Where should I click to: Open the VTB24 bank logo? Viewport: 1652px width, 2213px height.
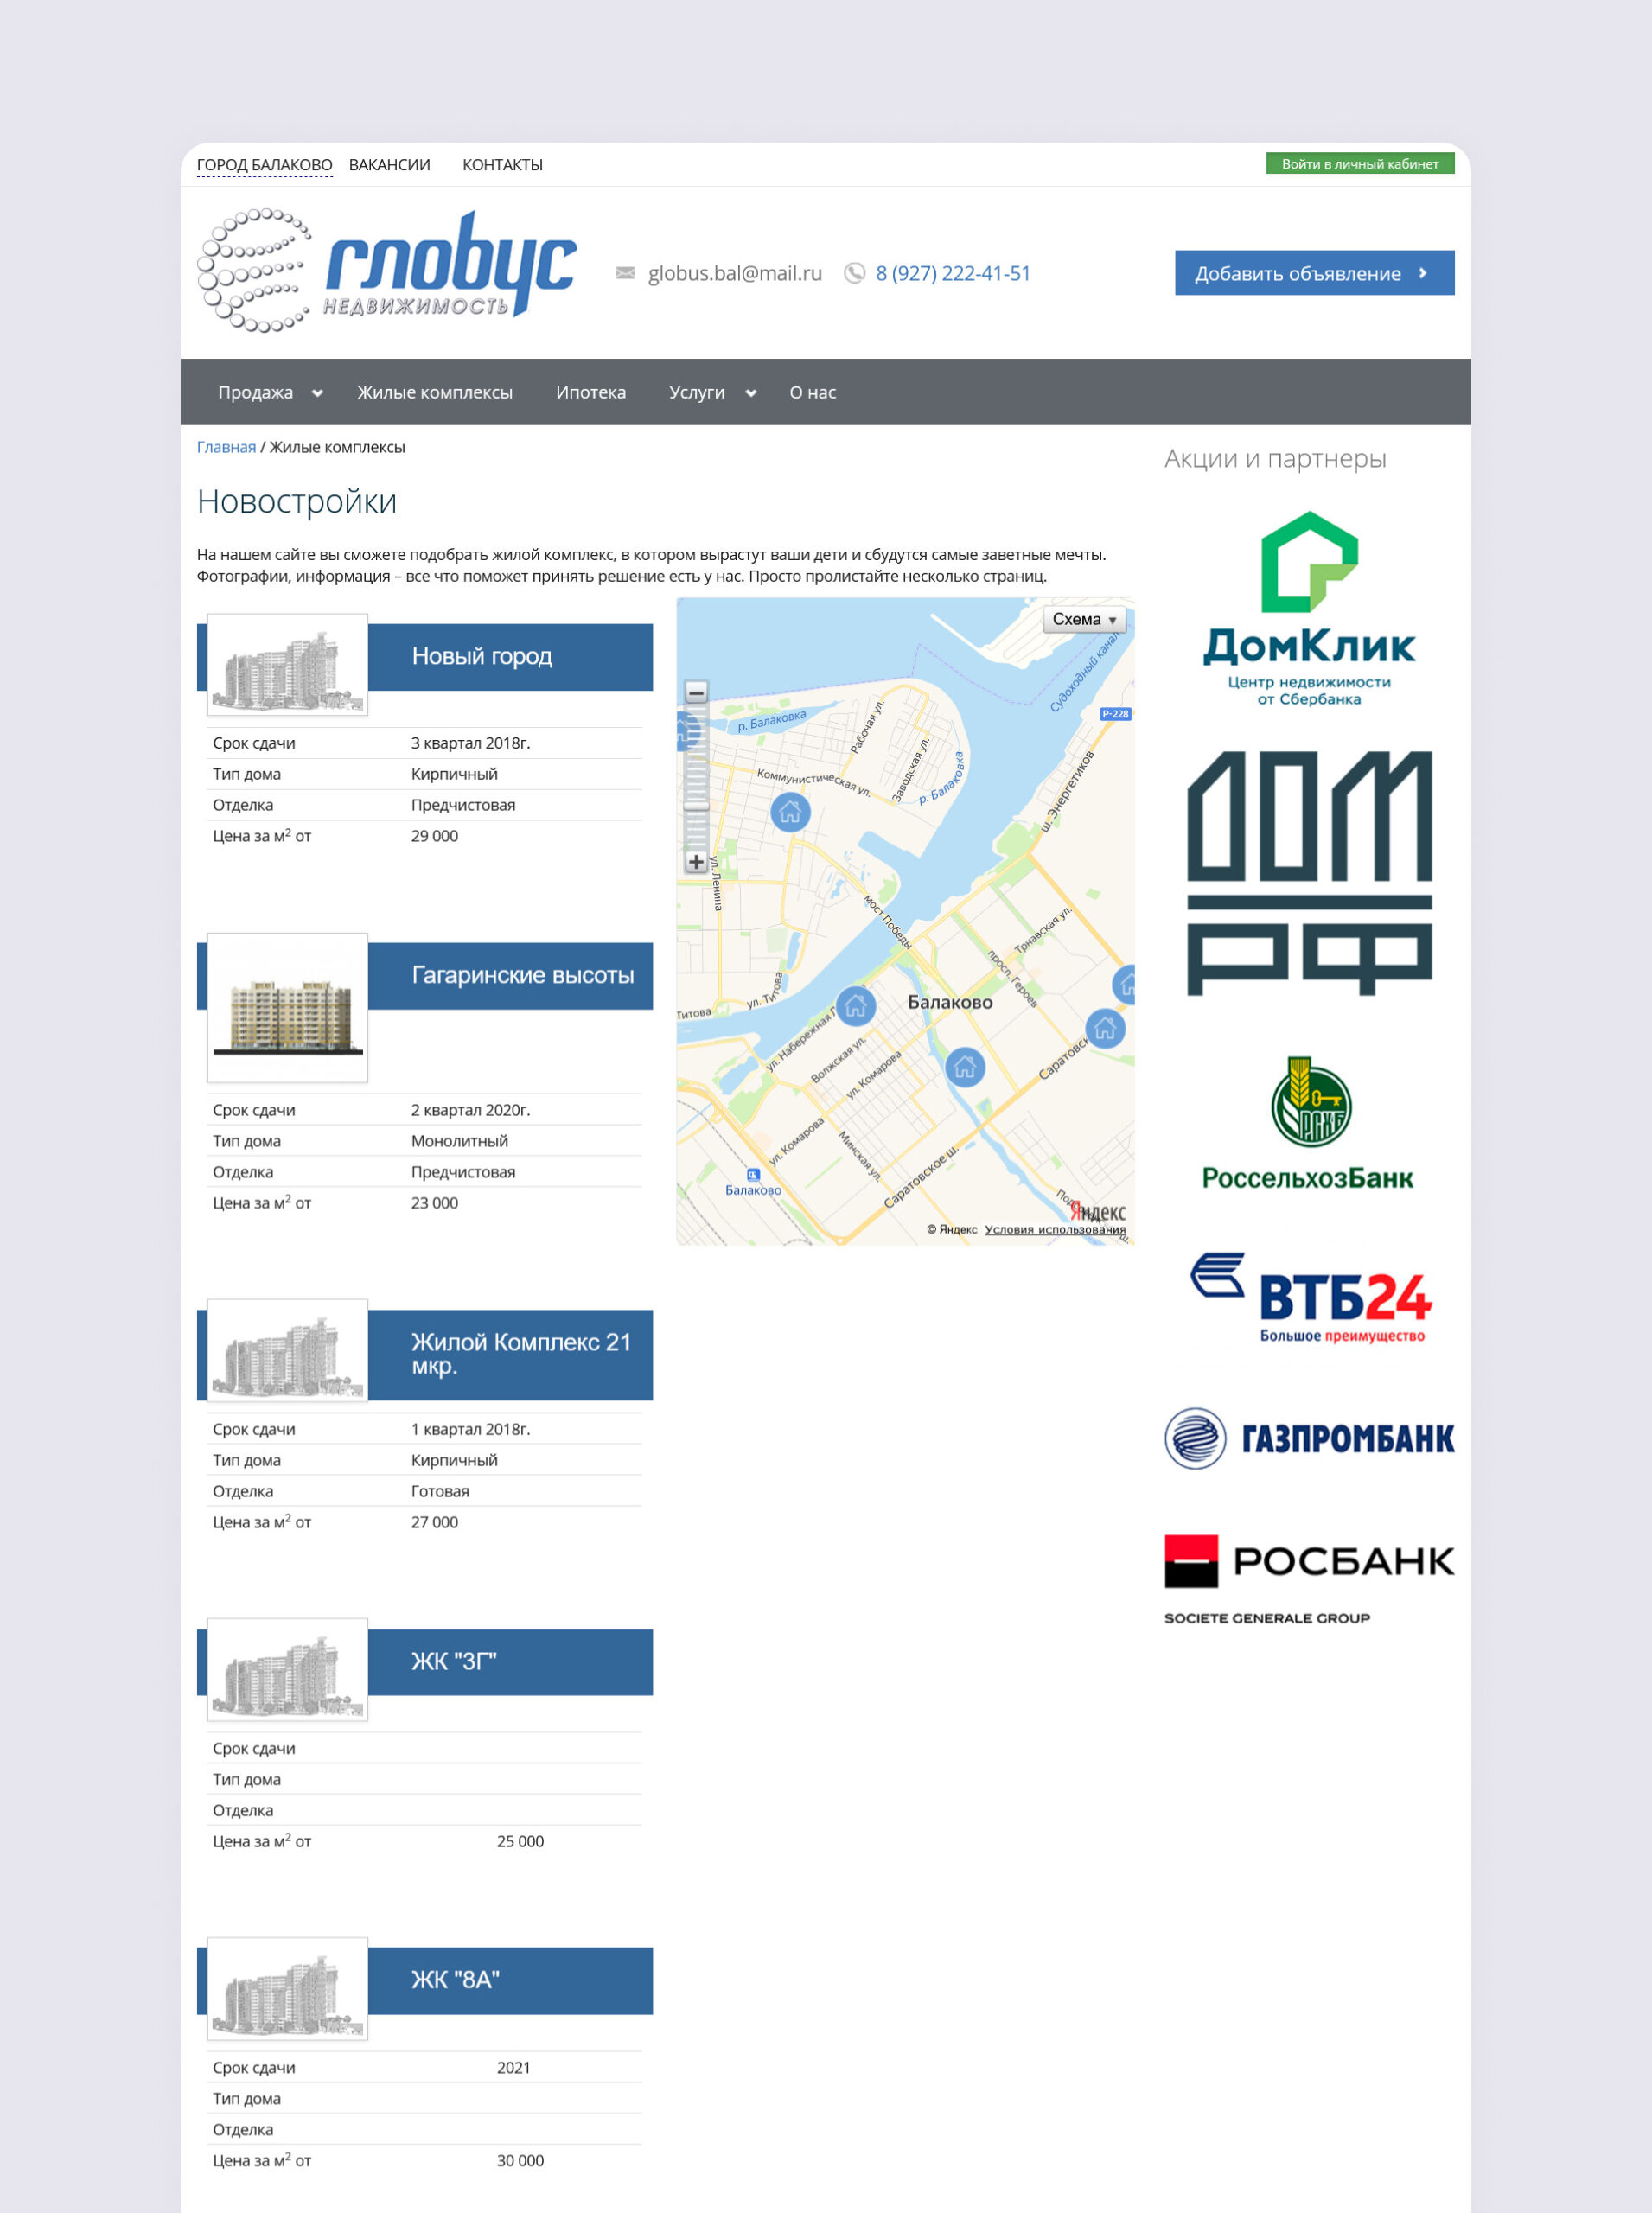point(1310,1298)
